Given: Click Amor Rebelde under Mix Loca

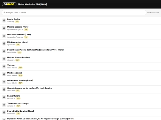Looking at the screenshot, I should (x=12, y=76).
